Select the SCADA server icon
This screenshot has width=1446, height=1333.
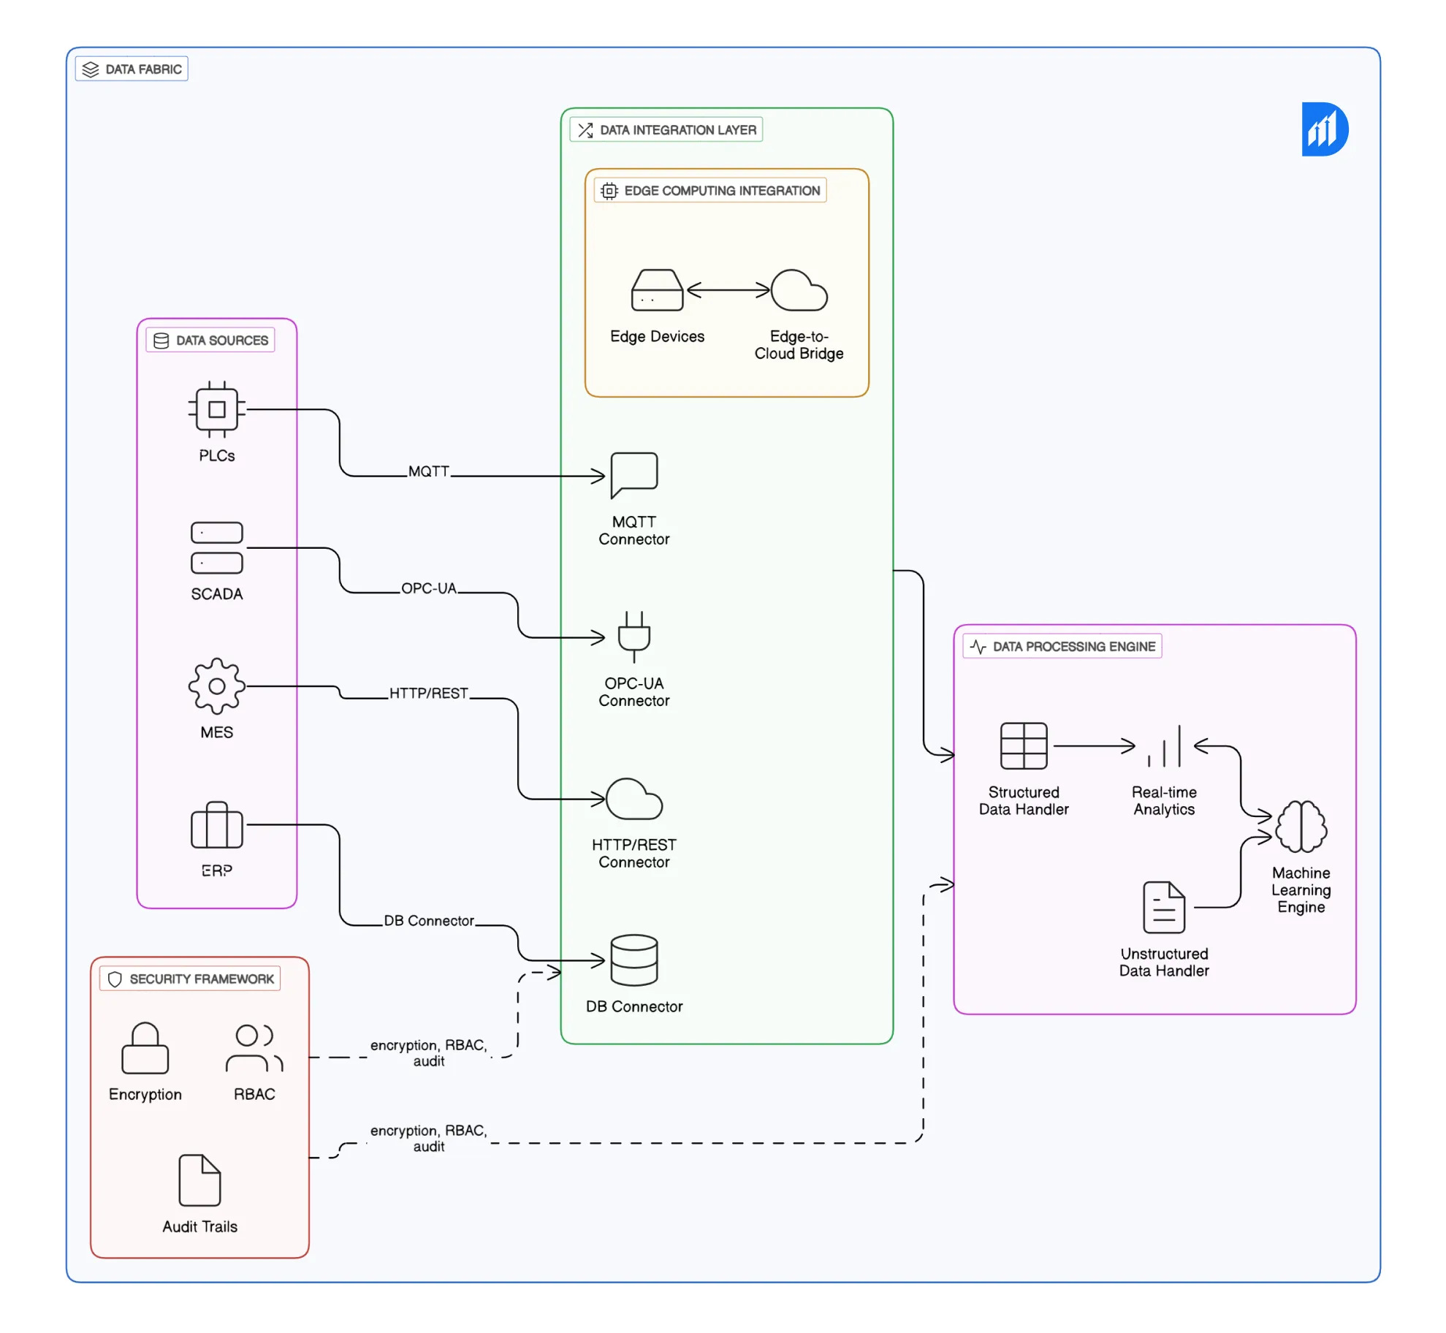click(216, 547)
